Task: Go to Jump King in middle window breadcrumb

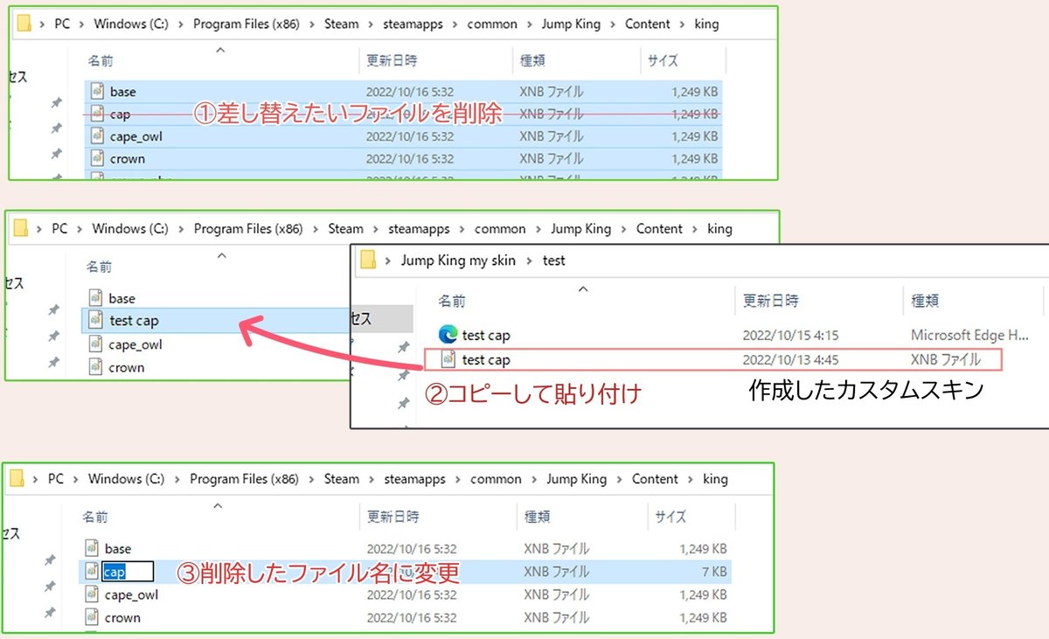Action: 580,229
